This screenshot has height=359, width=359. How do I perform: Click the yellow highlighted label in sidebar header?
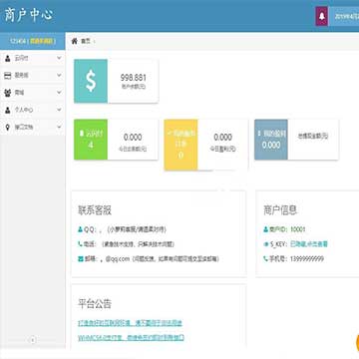coord(42,41)
